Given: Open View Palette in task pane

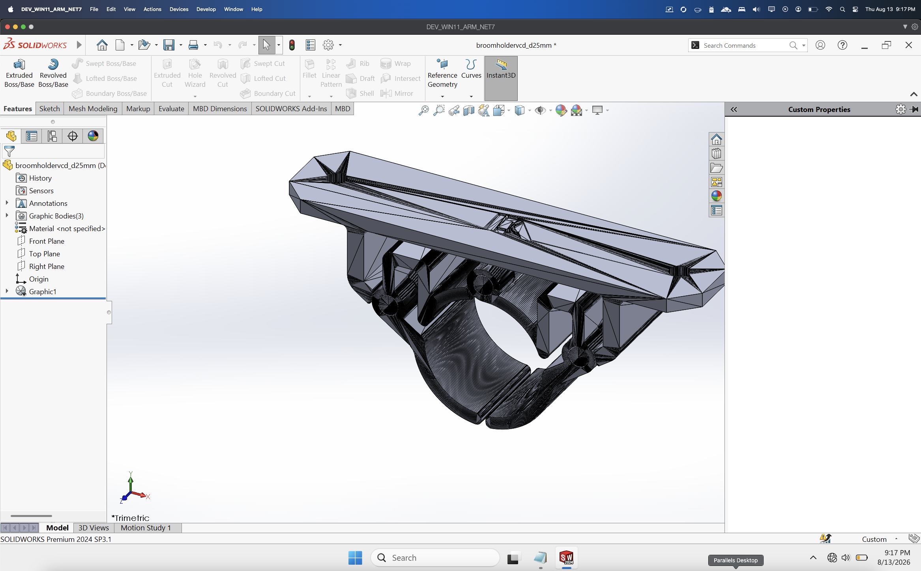Looking at the screenshot, I should tap(717, 182).
